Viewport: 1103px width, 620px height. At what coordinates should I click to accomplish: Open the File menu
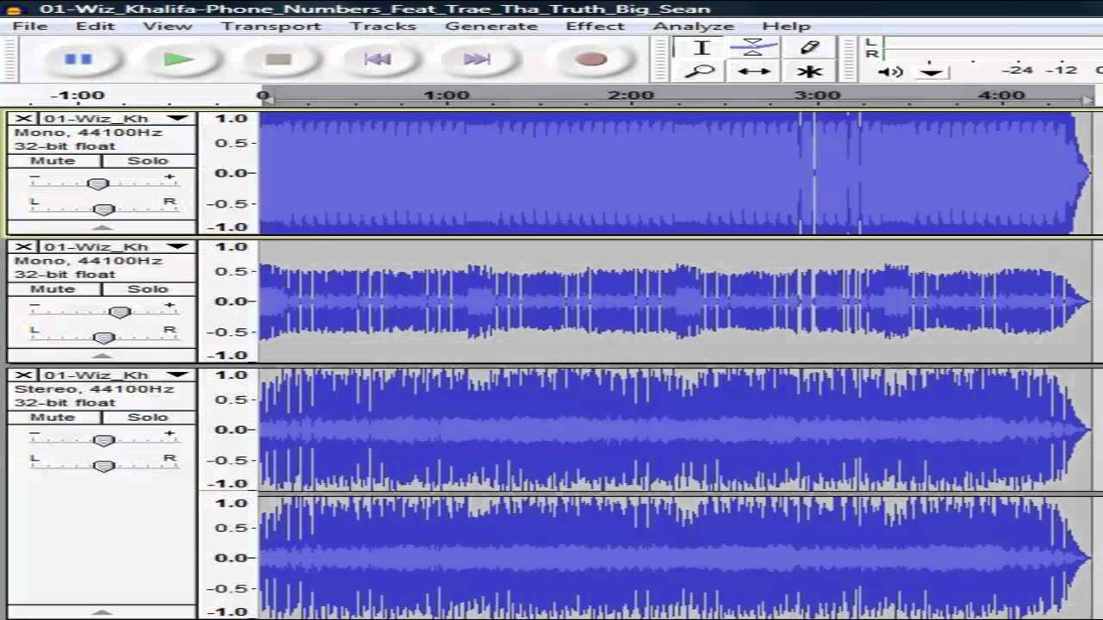click(30, 26)
